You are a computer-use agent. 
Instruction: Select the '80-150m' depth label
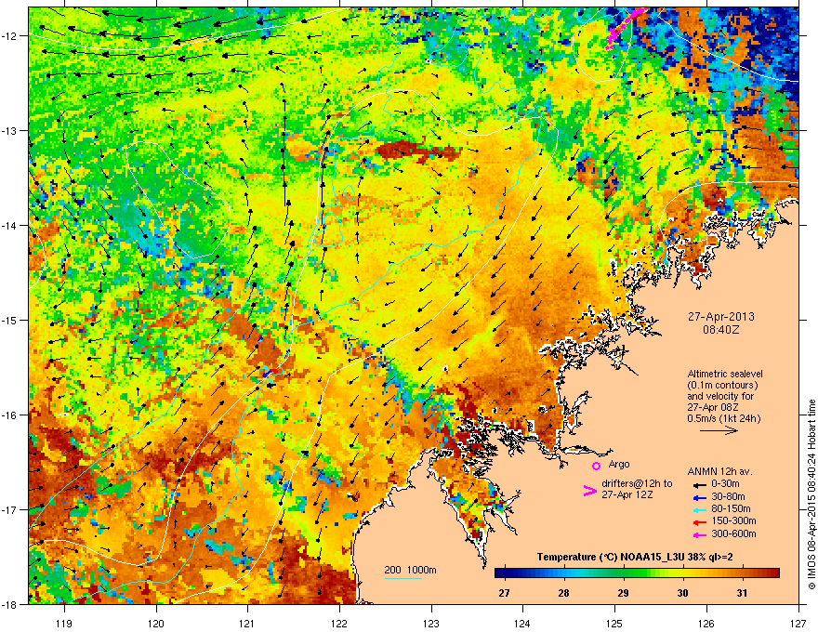pos(731,509)
